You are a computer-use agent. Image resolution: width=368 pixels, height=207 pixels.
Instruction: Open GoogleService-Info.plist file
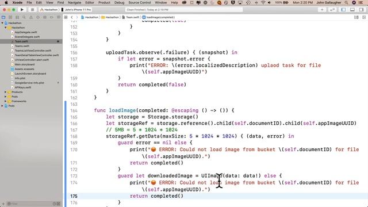pos(29,83)
